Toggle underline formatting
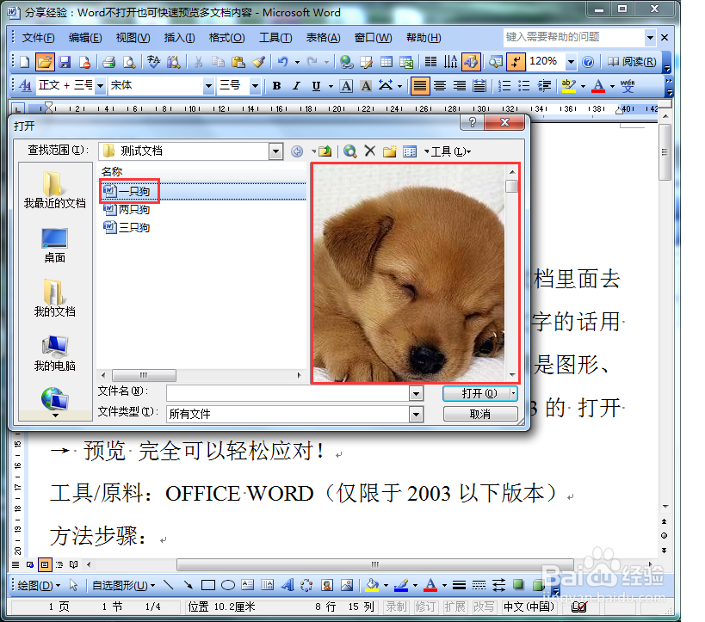The height and width of the screenshot is (622, 705). (x=315, y=85)
